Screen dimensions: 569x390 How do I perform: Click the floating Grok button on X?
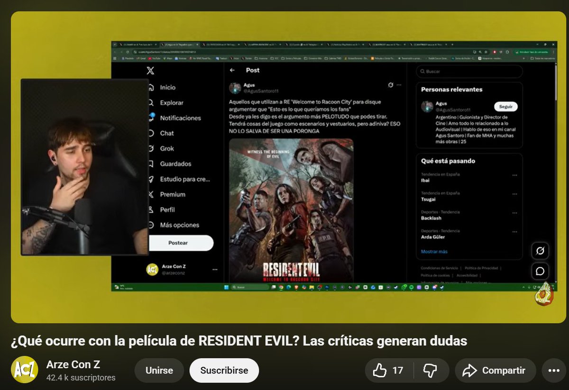[x=540, y=251]
